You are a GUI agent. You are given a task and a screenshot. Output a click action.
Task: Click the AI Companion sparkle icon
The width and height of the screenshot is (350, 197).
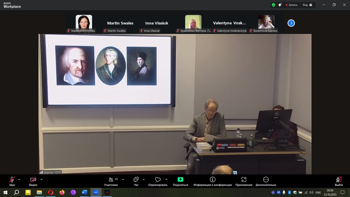click(280, 5)
